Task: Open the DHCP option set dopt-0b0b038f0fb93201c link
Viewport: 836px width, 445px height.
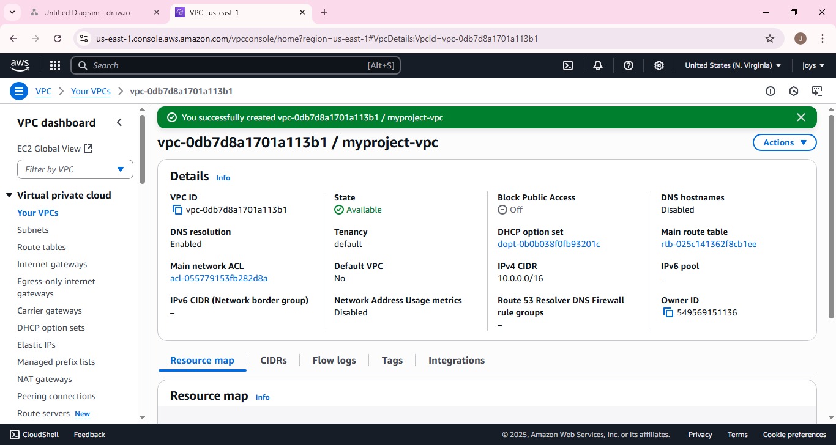Action: [x=549, y=244]
